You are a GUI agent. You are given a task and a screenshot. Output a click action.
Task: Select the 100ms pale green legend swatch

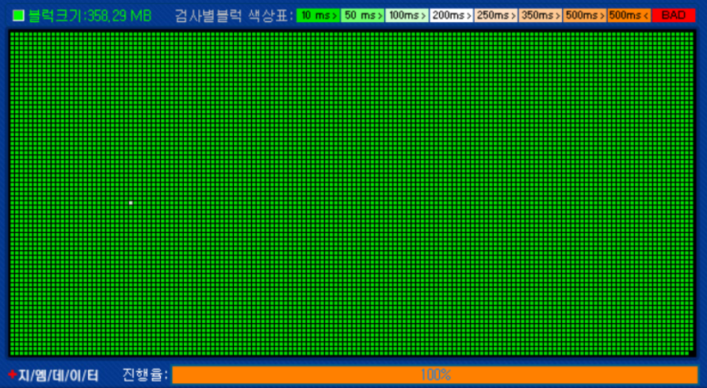pyautogui.click(x=407, y=15)
